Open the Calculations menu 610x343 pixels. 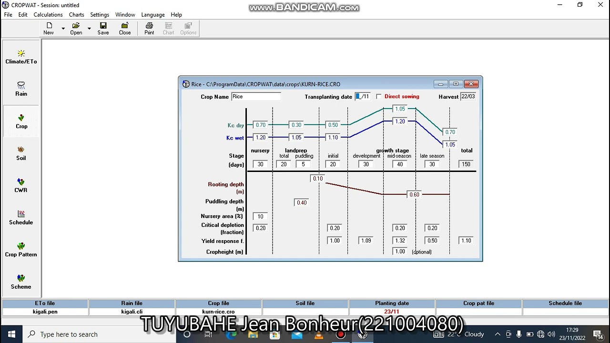pos(48,15)
